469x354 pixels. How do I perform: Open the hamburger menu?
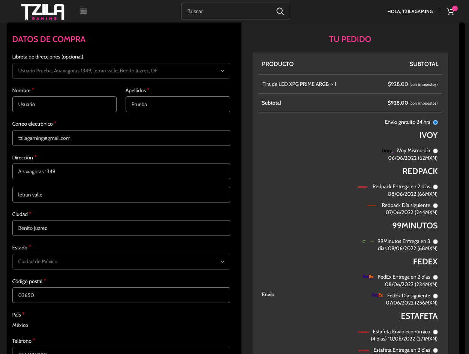click(x=84, y=11)
